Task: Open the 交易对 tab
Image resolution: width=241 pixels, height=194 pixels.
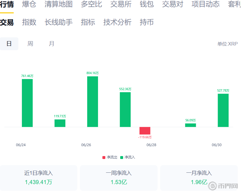Action: click(172, 4)
